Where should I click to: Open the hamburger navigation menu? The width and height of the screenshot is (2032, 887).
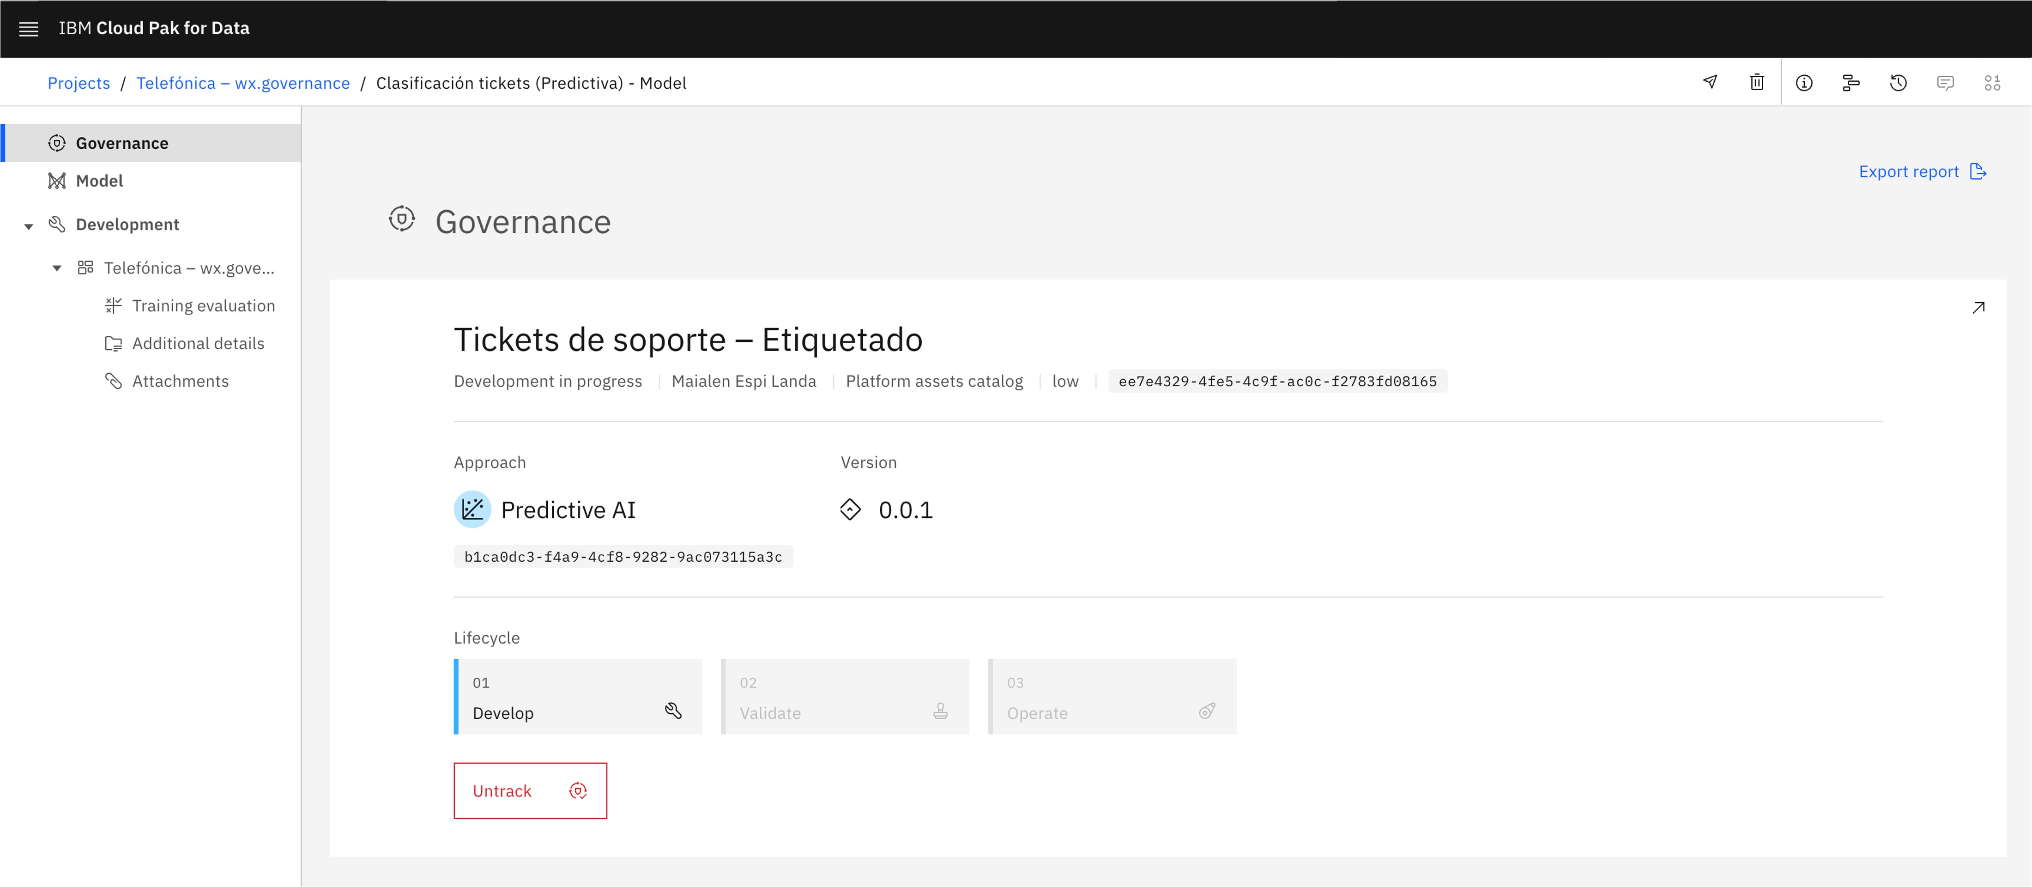click(28, 29)
